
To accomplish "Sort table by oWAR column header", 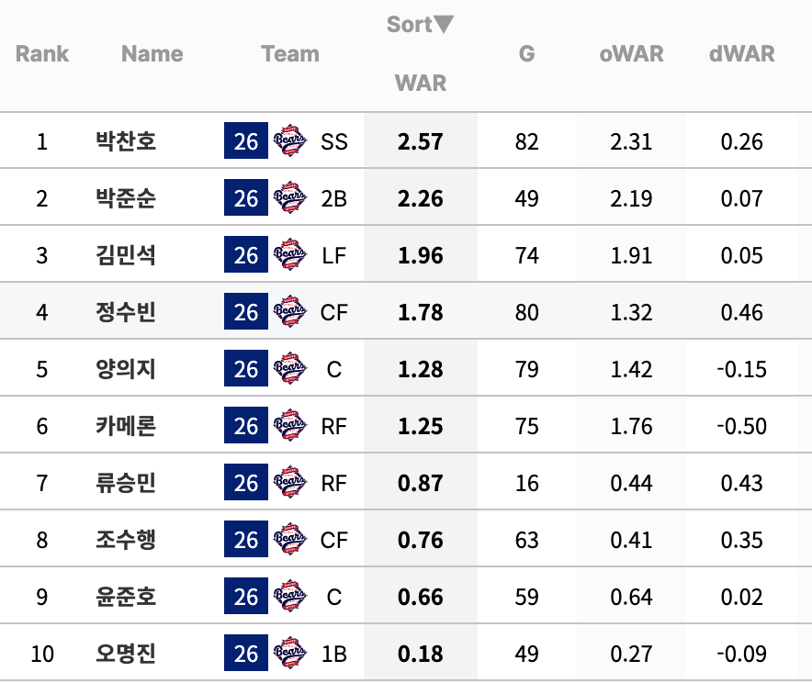I will [631, 54].
